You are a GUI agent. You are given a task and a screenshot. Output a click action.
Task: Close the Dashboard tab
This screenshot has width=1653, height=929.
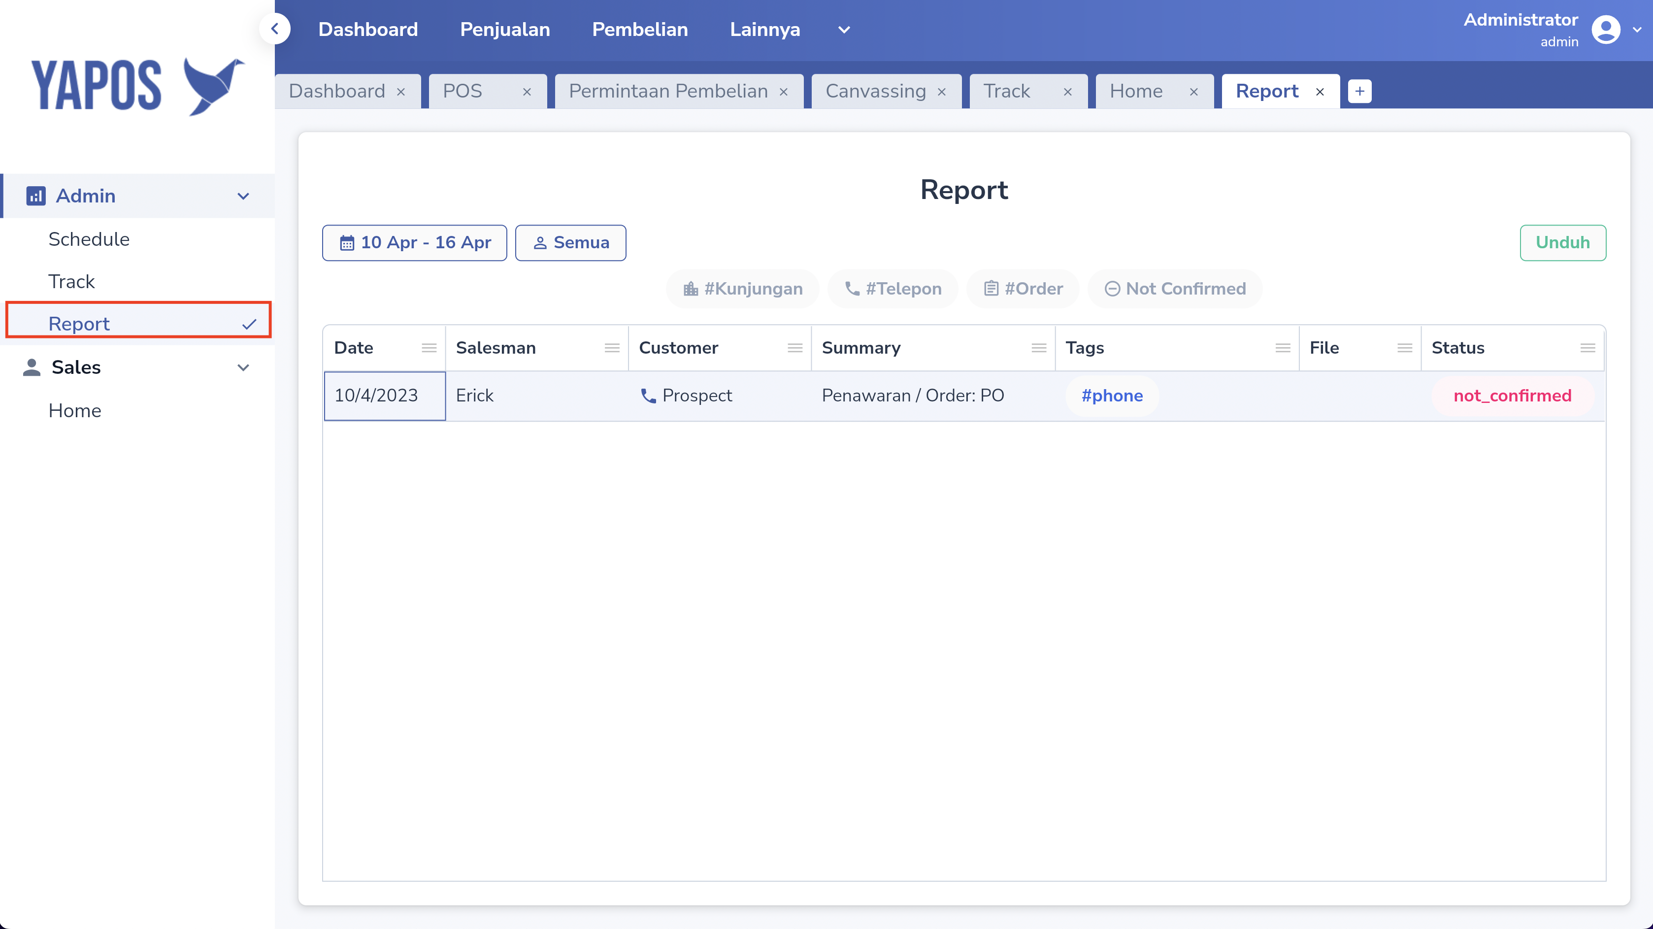pos(401,92)
